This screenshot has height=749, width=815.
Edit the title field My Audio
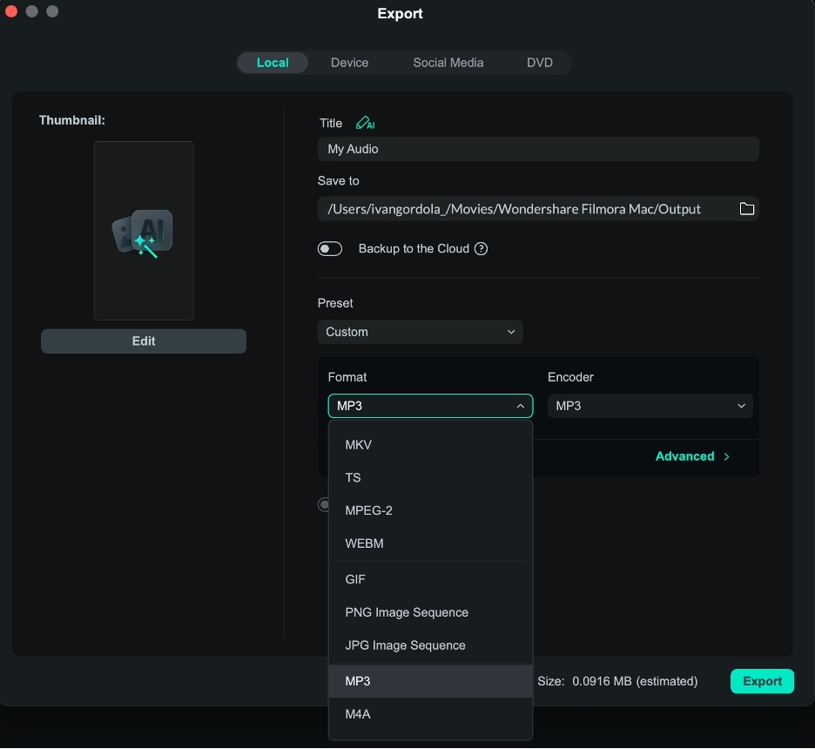coord(538,149)
